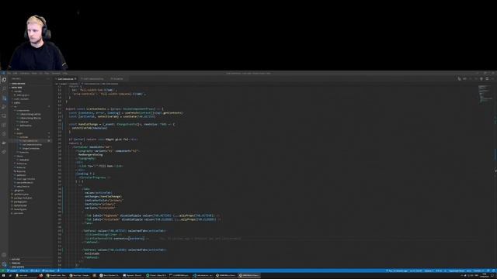Switch to the second editor tab
This screenshot has width=497, height=279.
92,79
